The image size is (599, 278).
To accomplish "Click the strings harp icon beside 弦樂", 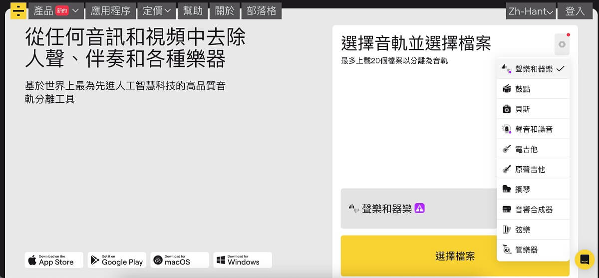I will [x=507, y=230].
